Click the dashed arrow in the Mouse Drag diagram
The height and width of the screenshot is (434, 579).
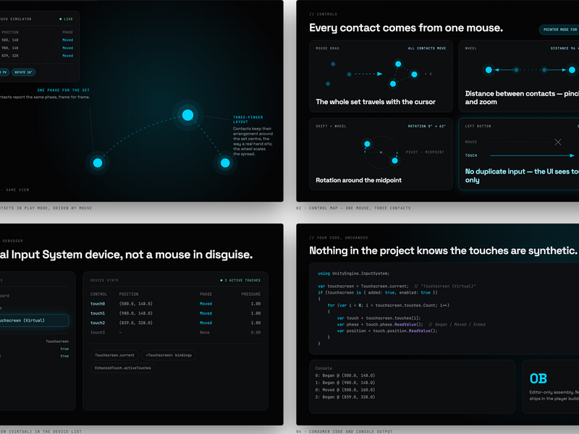[368, 74]
